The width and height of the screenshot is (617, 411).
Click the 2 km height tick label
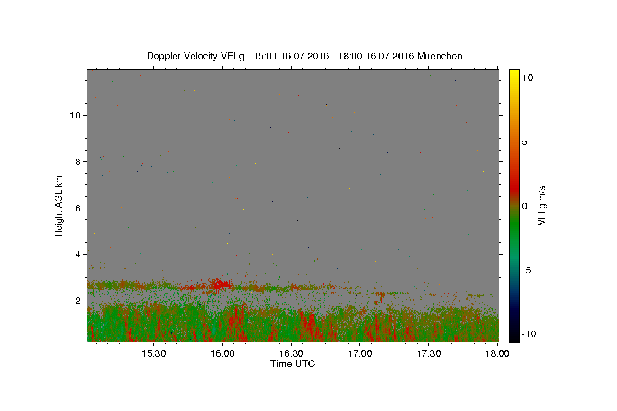78,301
